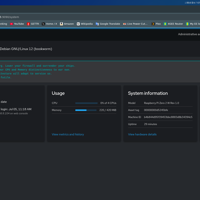Click the Administrative access button
The width and height of the screenshot is (200, 200).
coord(189,34)
